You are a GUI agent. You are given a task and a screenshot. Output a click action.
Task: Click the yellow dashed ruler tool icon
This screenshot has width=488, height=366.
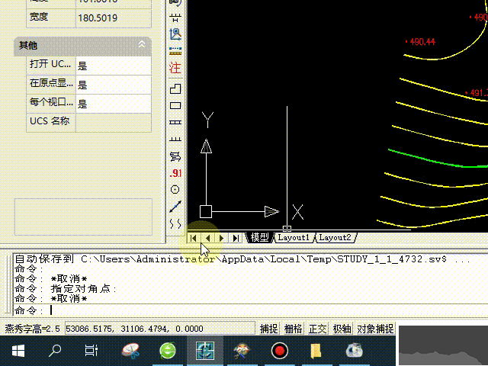(x=175, y=51)
